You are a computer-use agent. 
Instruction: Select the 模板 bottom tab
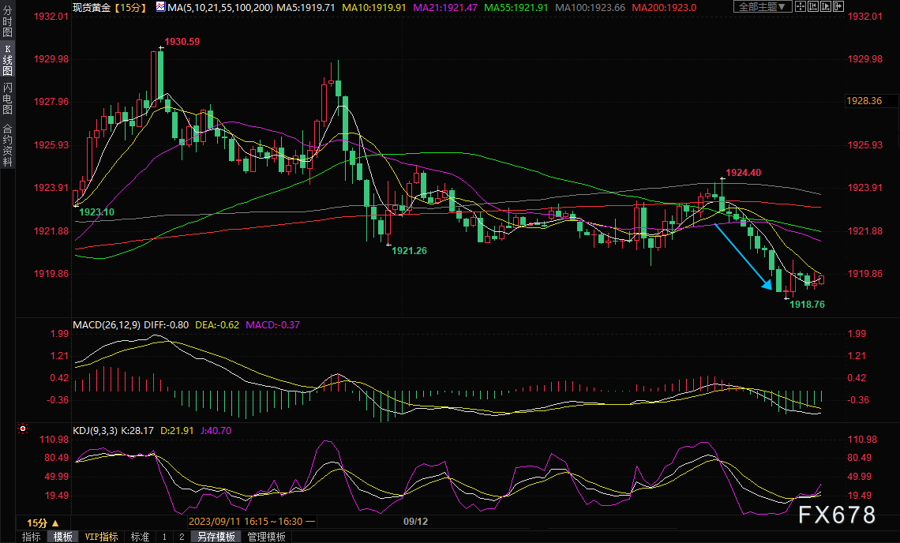tap(62, 537)
